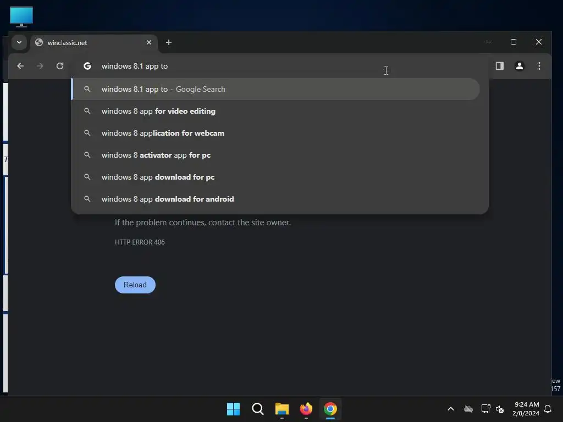
Task: Select the winclassic.net tab
Action: (x=93, y=43)
